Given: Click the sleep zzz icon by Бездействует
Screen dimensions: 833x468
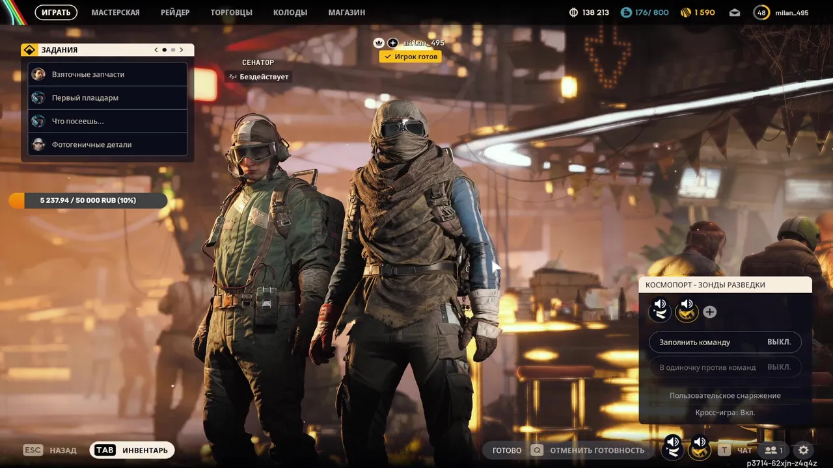Looking at the screenshot, I should [233, 77].
